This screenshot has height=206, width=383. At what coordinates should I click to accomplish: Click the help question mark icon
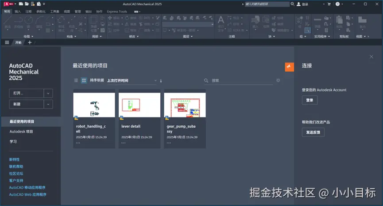pos(337,4)
